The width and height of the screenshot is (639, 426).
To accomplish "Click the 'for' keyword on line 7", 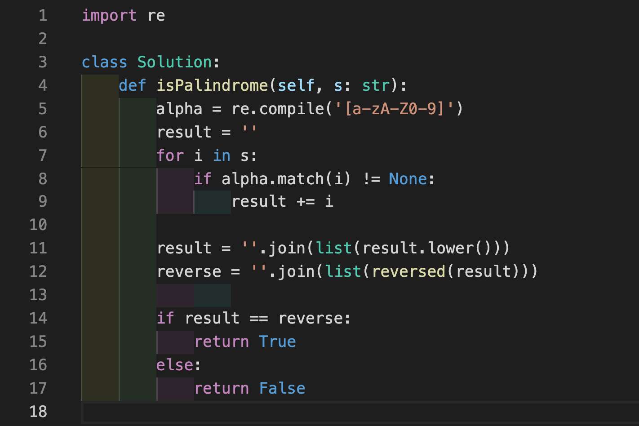I will [x=170, y=155].
